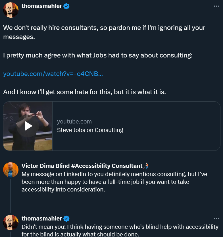Viewport: 223px width, 237px height.
Task: Open more options on thomasmahler's reply
Action: point(216,219)
